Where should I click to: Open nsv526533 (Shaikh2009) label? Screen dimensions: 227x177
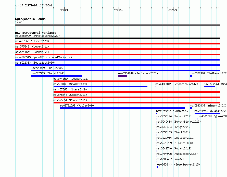[x=48, y=73]
